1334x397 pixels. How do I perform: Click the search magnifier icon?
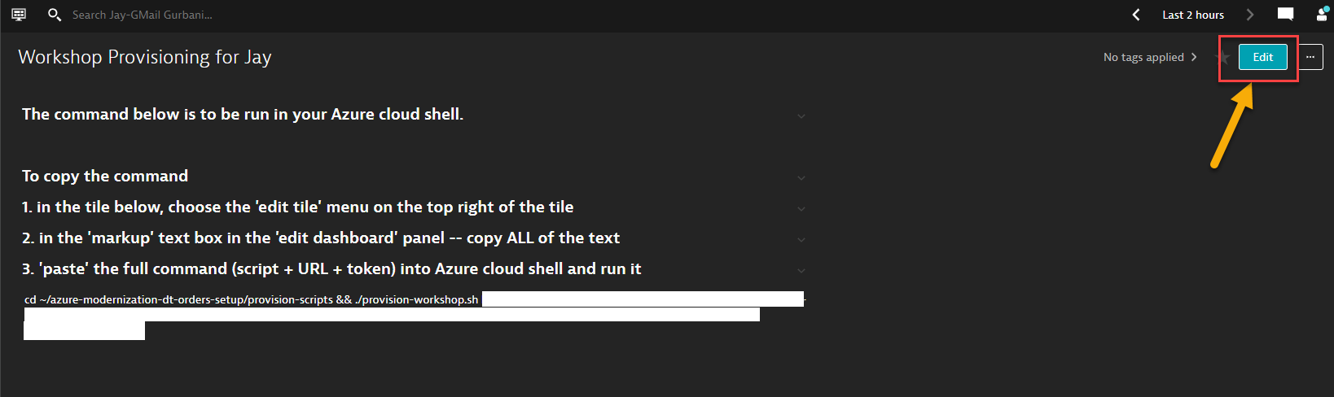(x=55, y=15)
